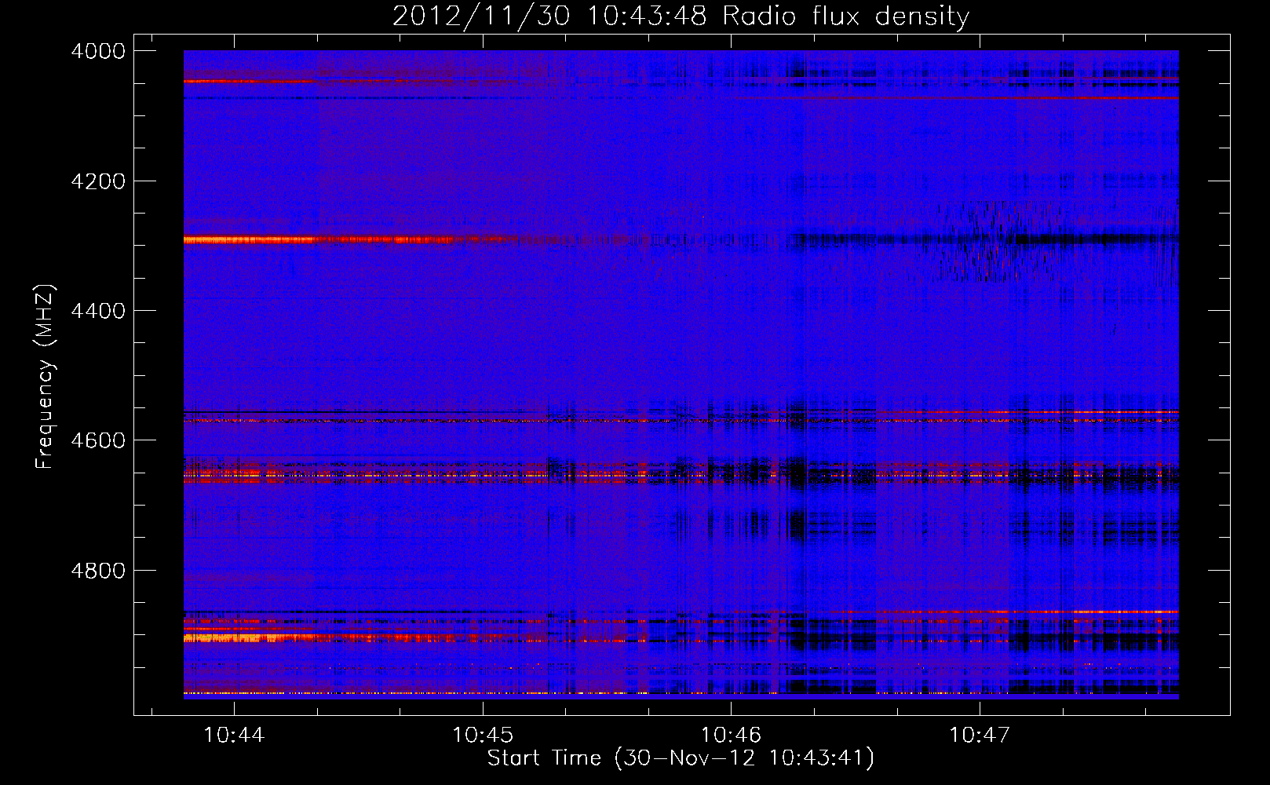1270x785 pixels.
Task: Click the 4800 frequency tick label
Action: [98, 570]
